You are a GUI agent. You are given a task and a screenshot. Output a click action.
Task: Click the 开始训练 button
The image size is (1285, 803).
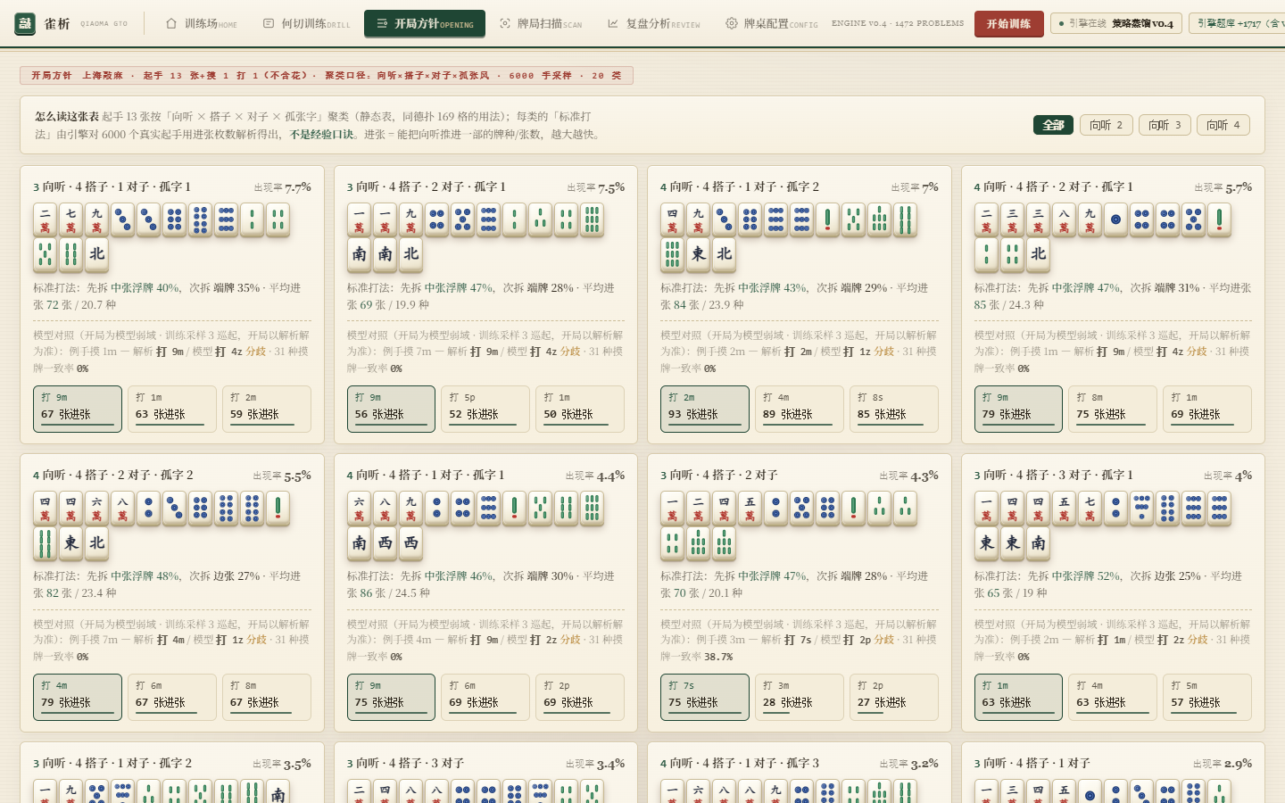1008,24
